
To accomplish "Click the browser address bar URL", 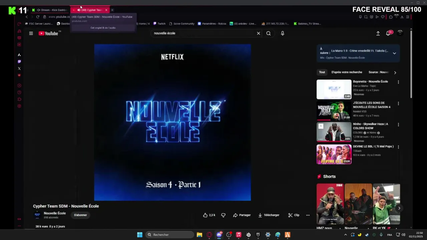I will [x=59, y=17].
